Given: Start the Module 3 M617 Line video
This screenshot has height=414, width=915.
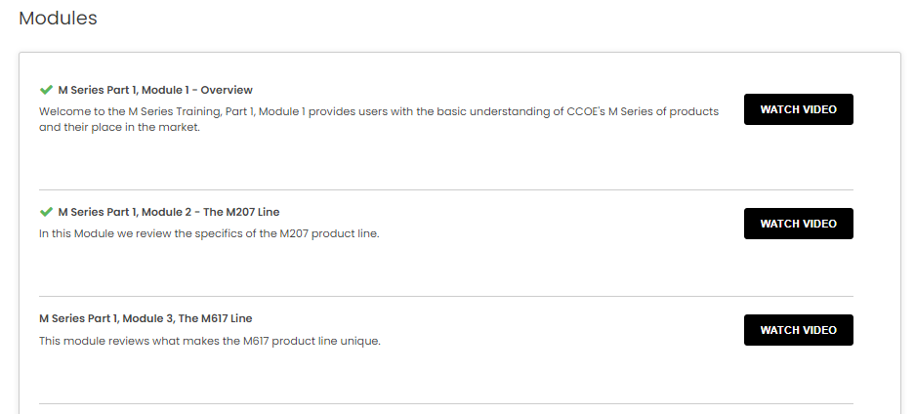Looking at the screenshot, I should [798, 330].
